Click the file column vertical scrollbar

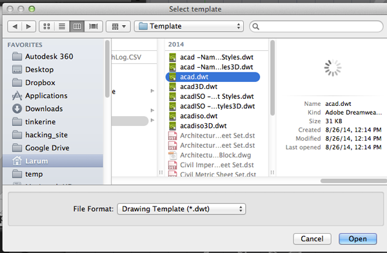(x=272, y=78)
